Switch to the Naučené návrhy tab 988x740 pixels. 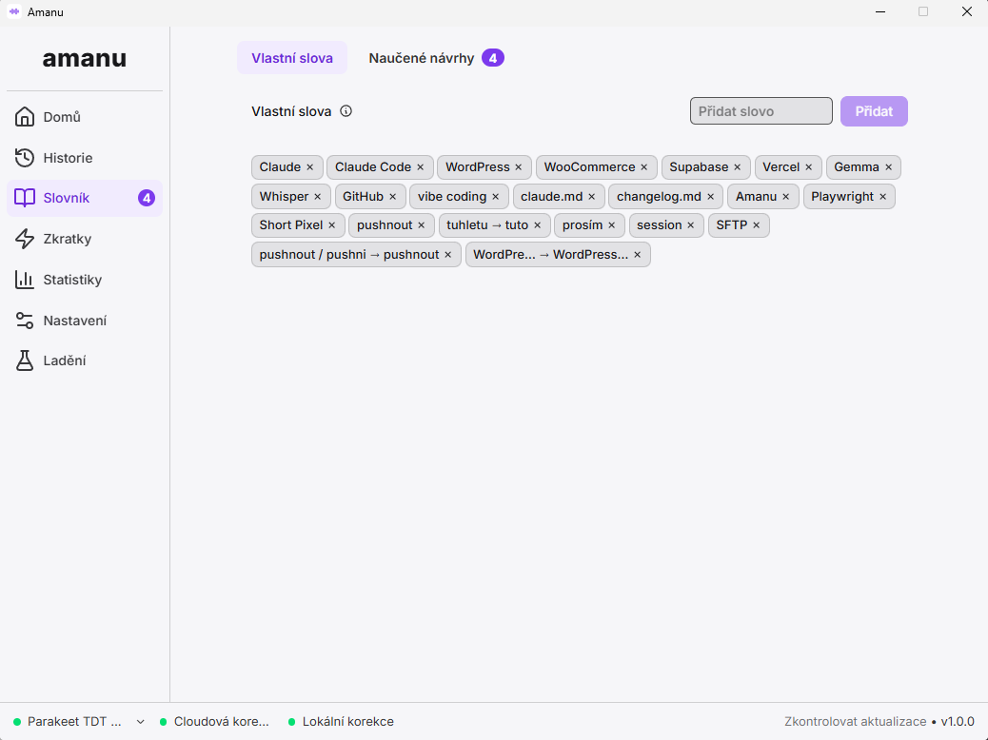pos(436,58)
